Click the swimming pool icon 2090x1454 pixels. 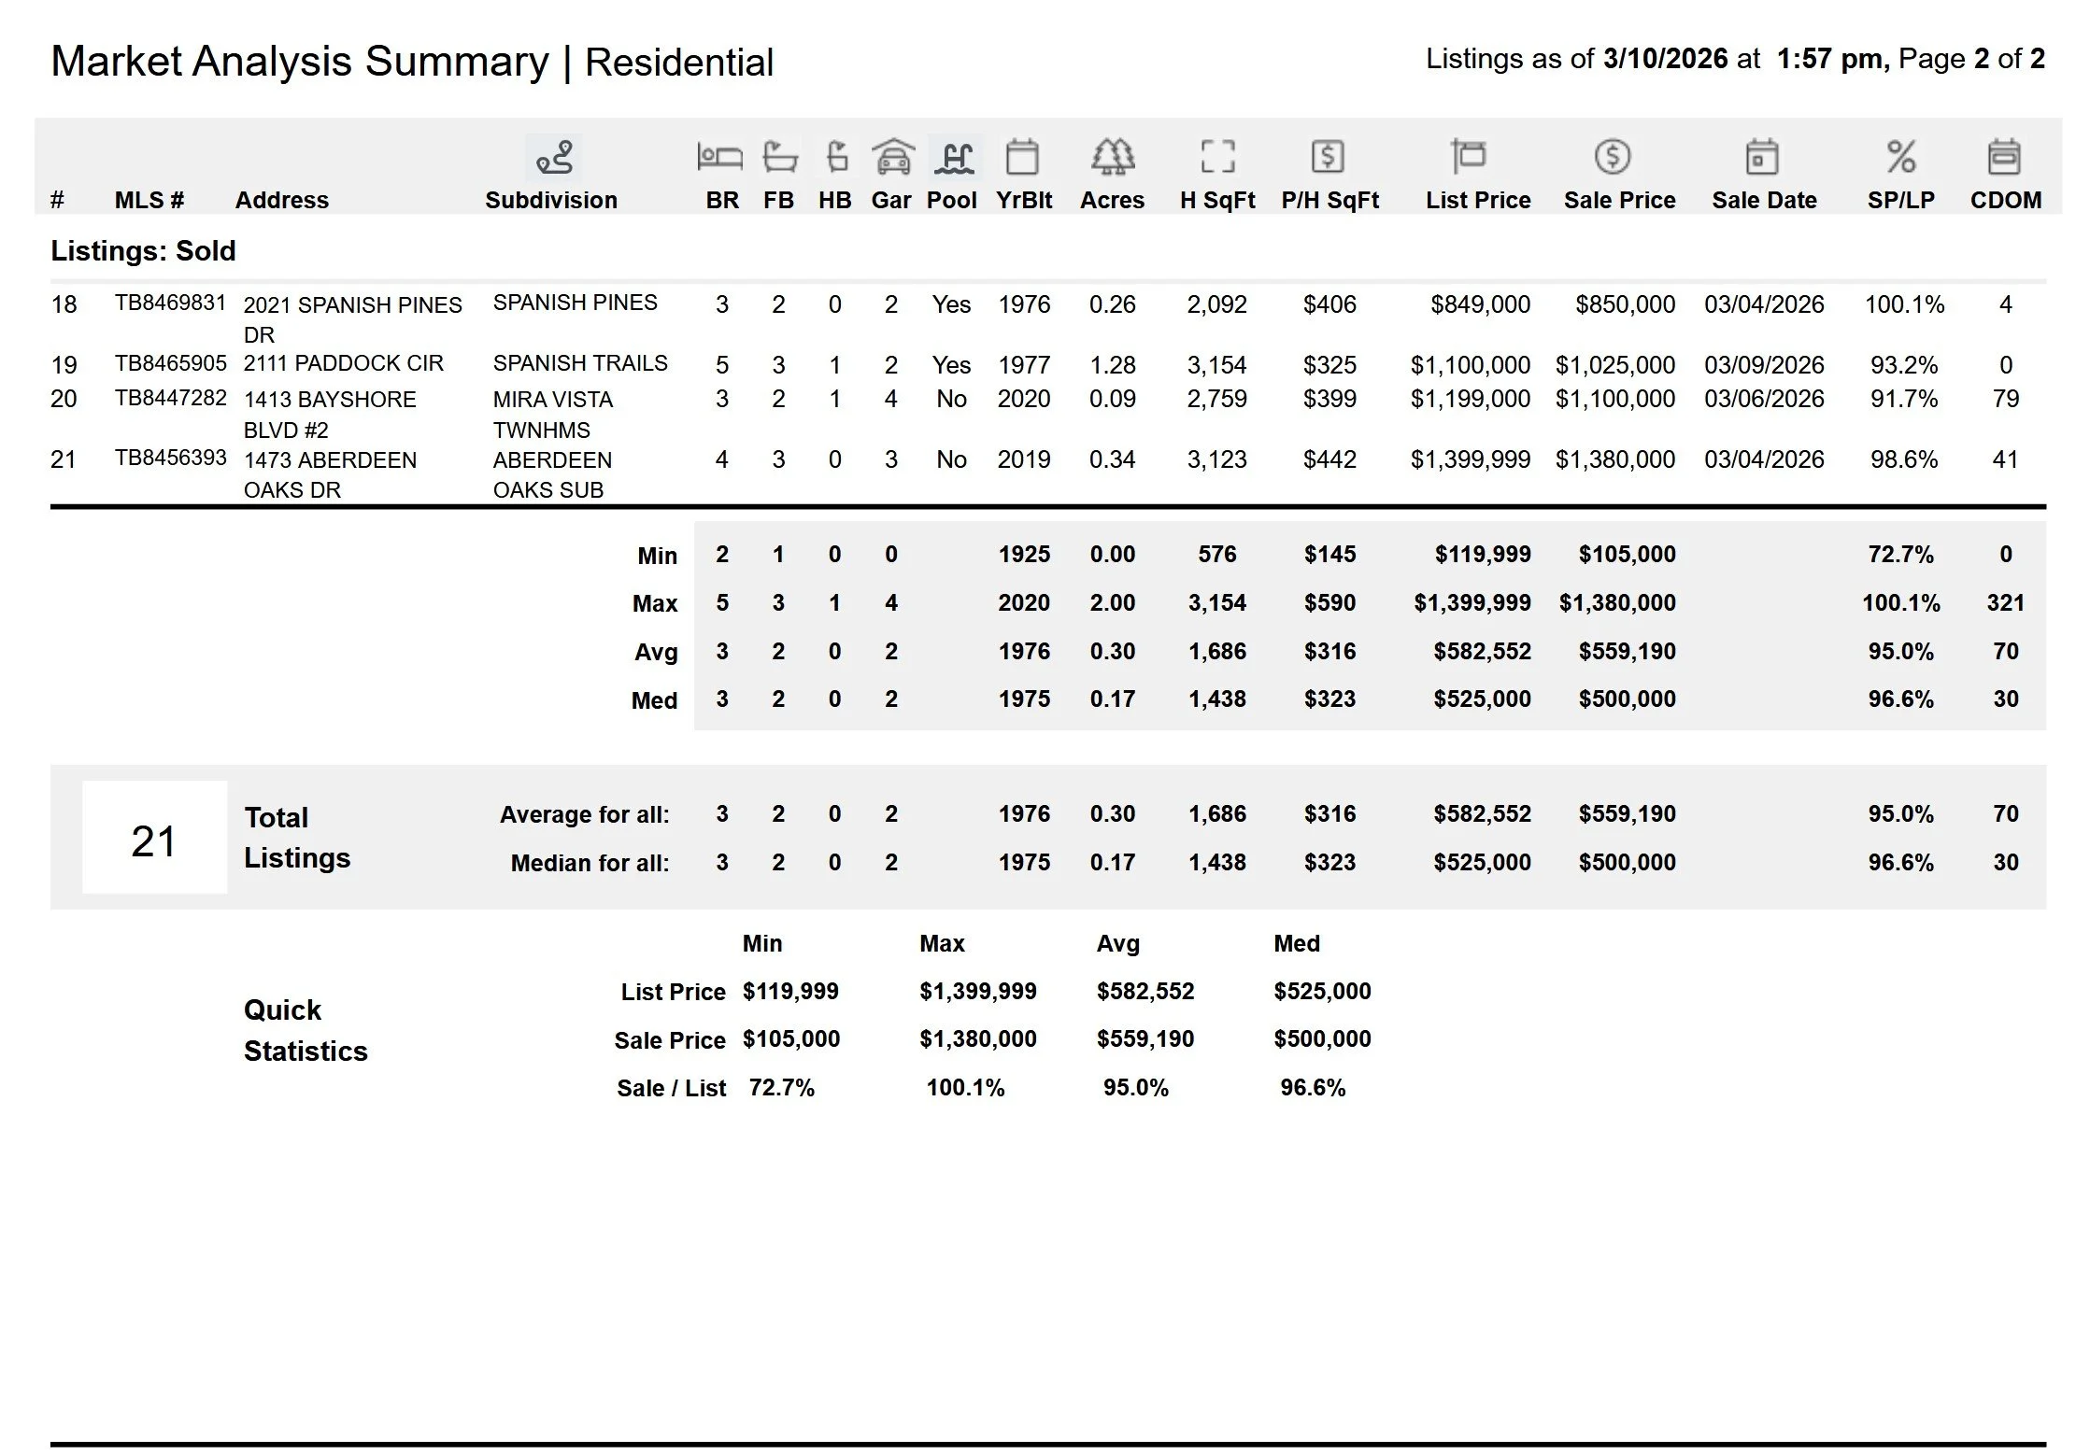click(954, 157)
